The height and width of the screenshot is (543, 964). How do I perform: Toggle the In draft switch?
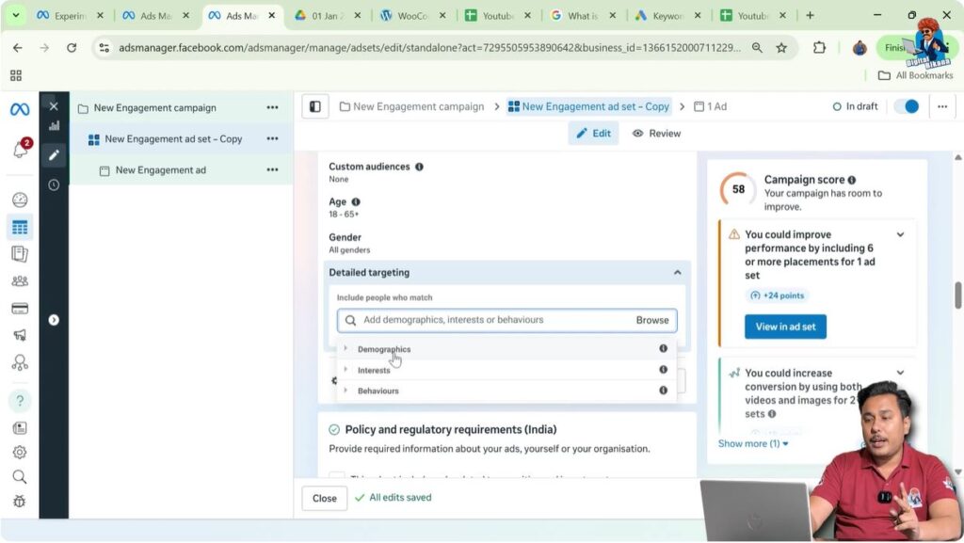coord(906,106)
